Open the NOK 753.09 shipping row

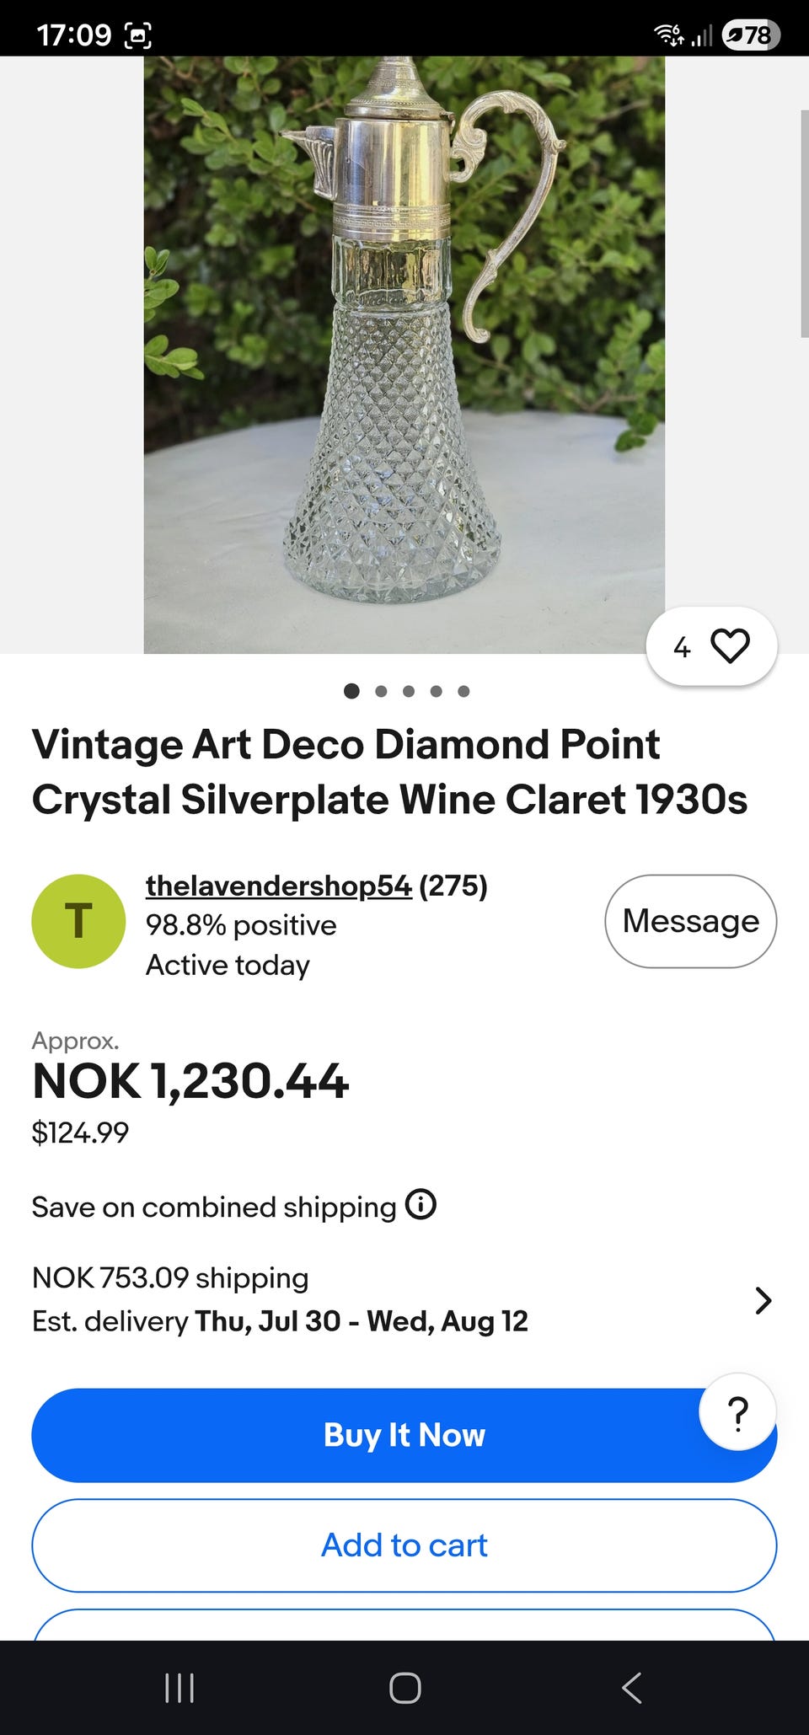(404, 1299)
